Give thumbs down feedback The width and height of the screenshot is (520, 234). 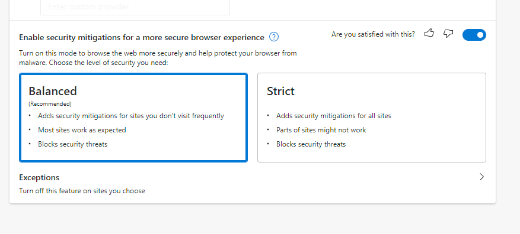click(448, 33)
